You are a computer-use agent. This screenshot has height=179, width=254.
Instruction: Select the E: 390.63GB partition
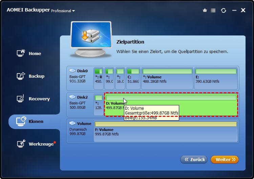tap(216, 78)
